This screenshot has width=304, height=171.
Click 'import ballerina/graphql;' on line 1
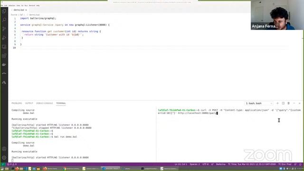click(x=38, y=18)
